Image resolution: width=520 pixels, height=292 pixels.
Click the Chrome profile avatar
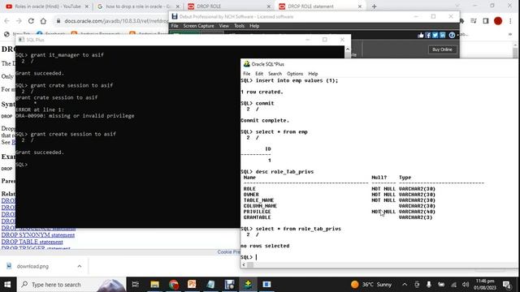coord(498,21)
